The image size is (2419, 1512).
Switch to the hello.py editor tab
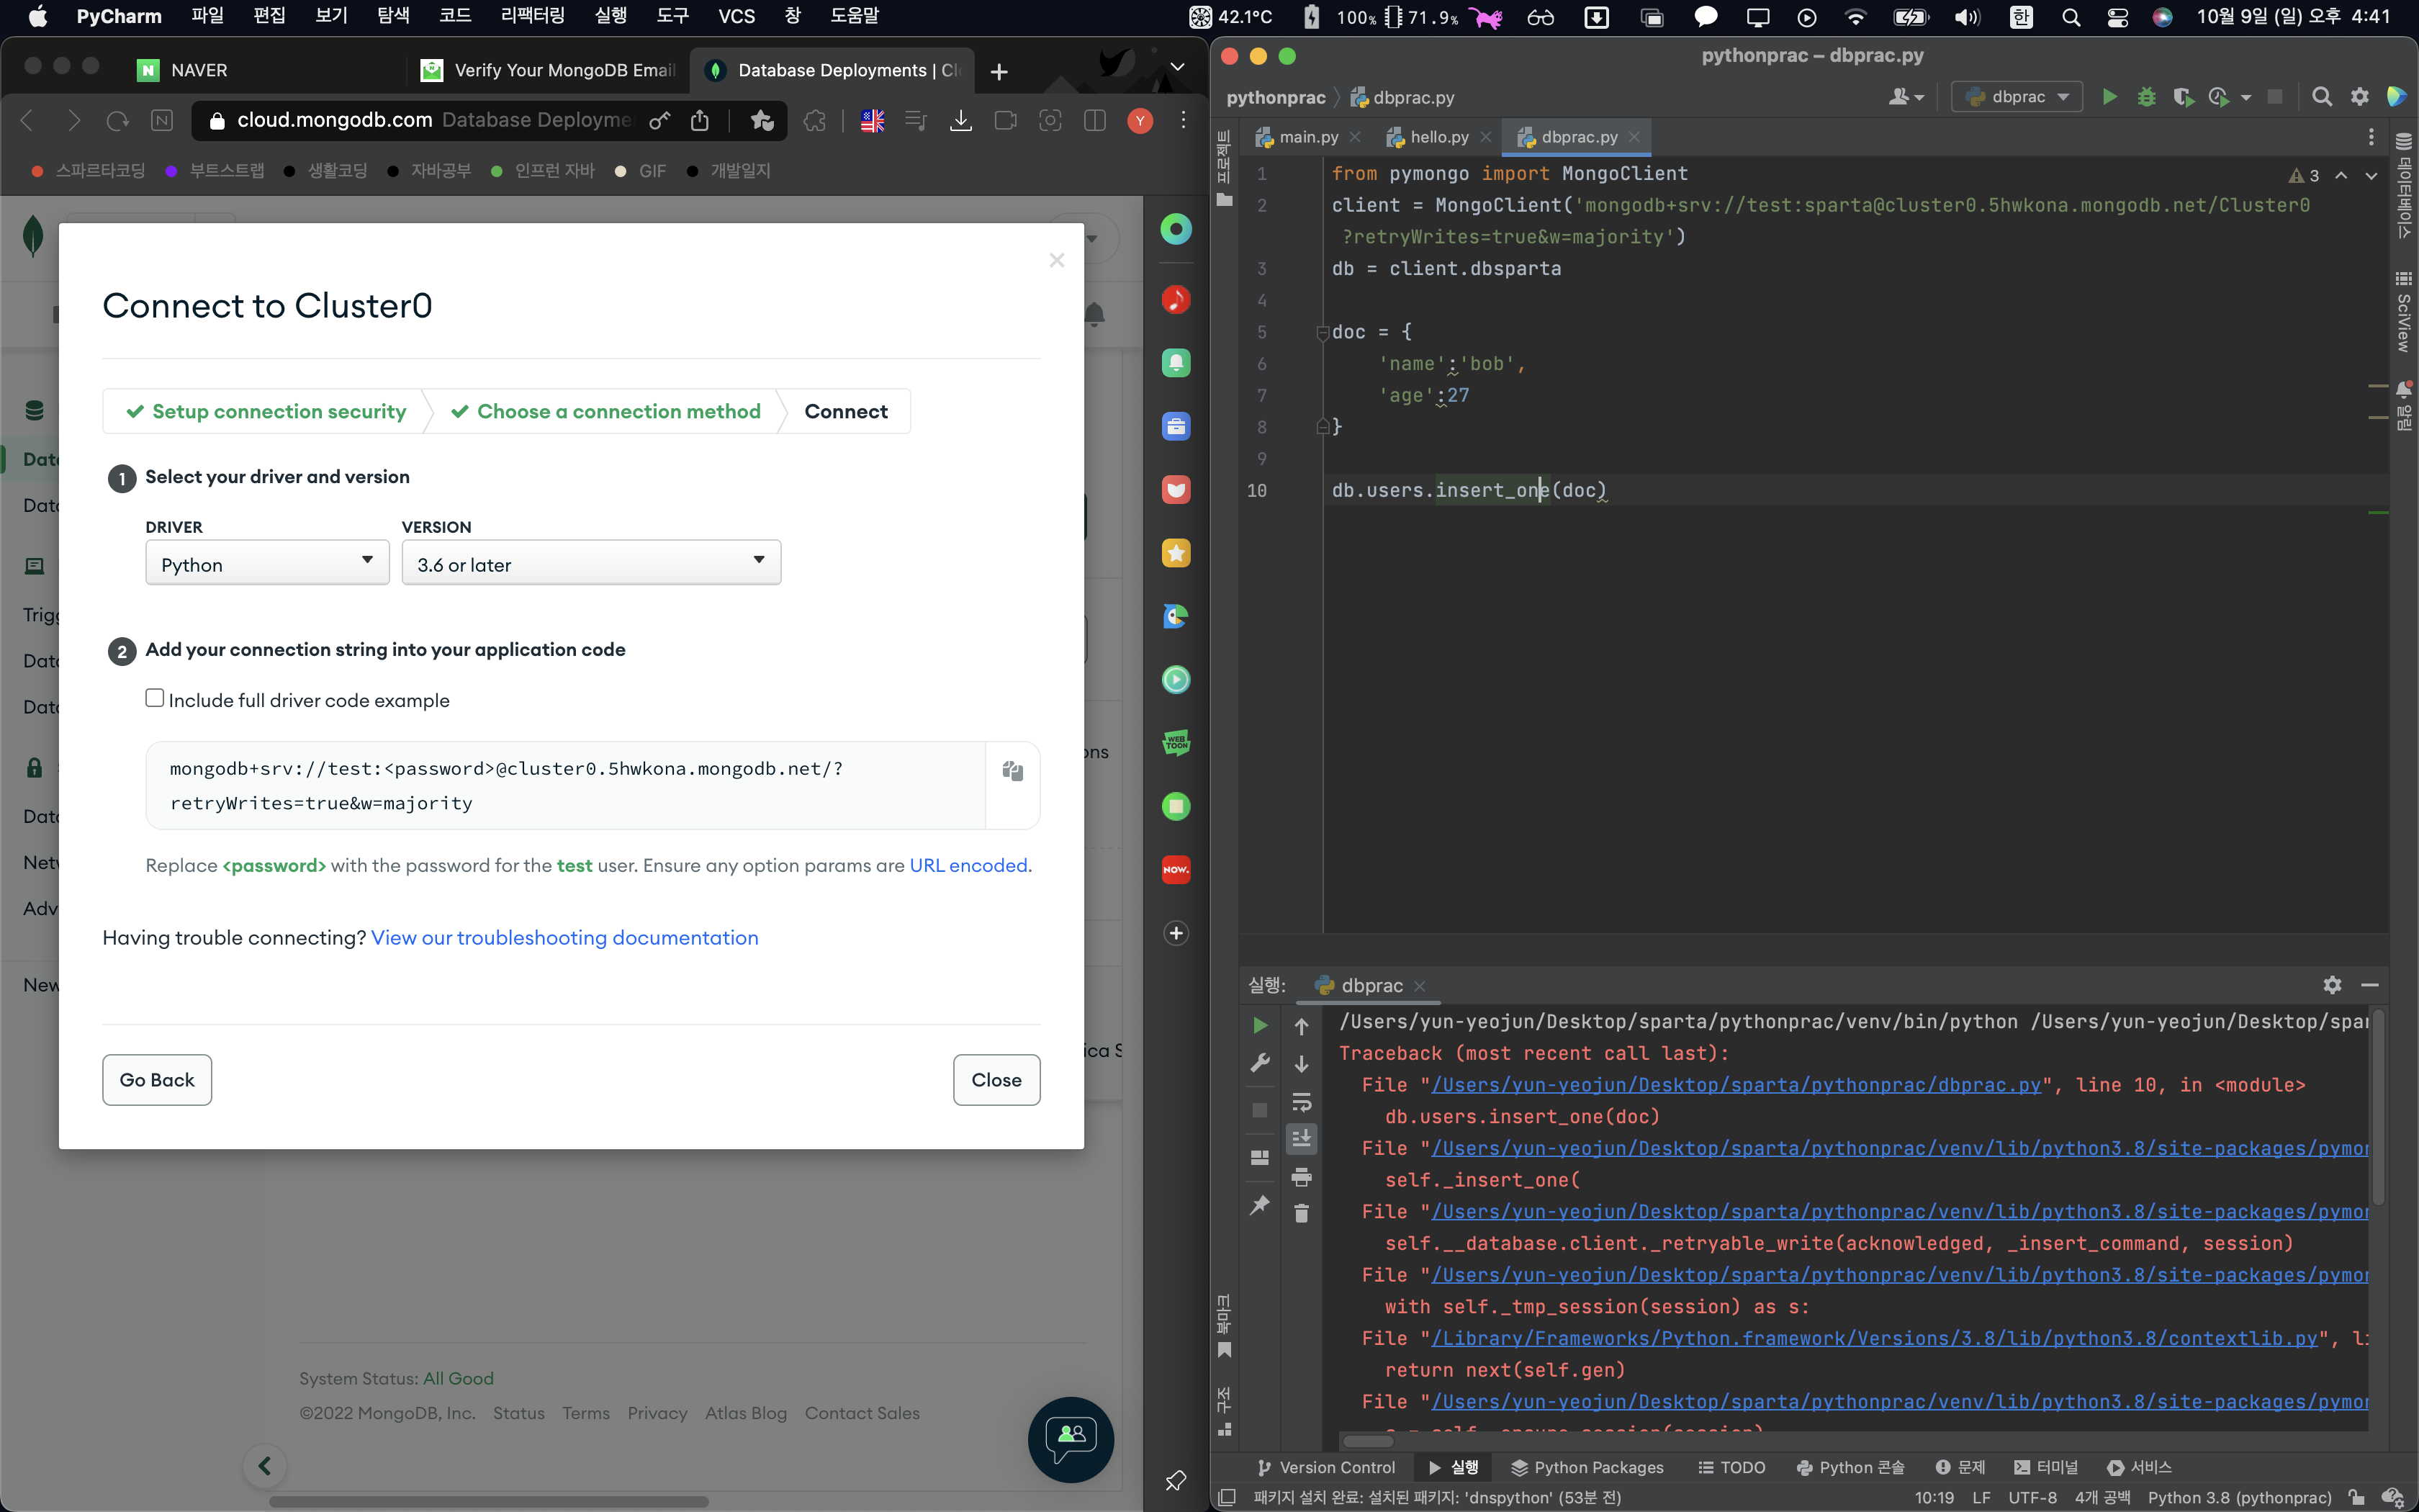[1438, 137]
